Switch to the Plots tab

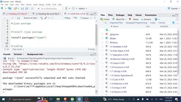point(110,15)
